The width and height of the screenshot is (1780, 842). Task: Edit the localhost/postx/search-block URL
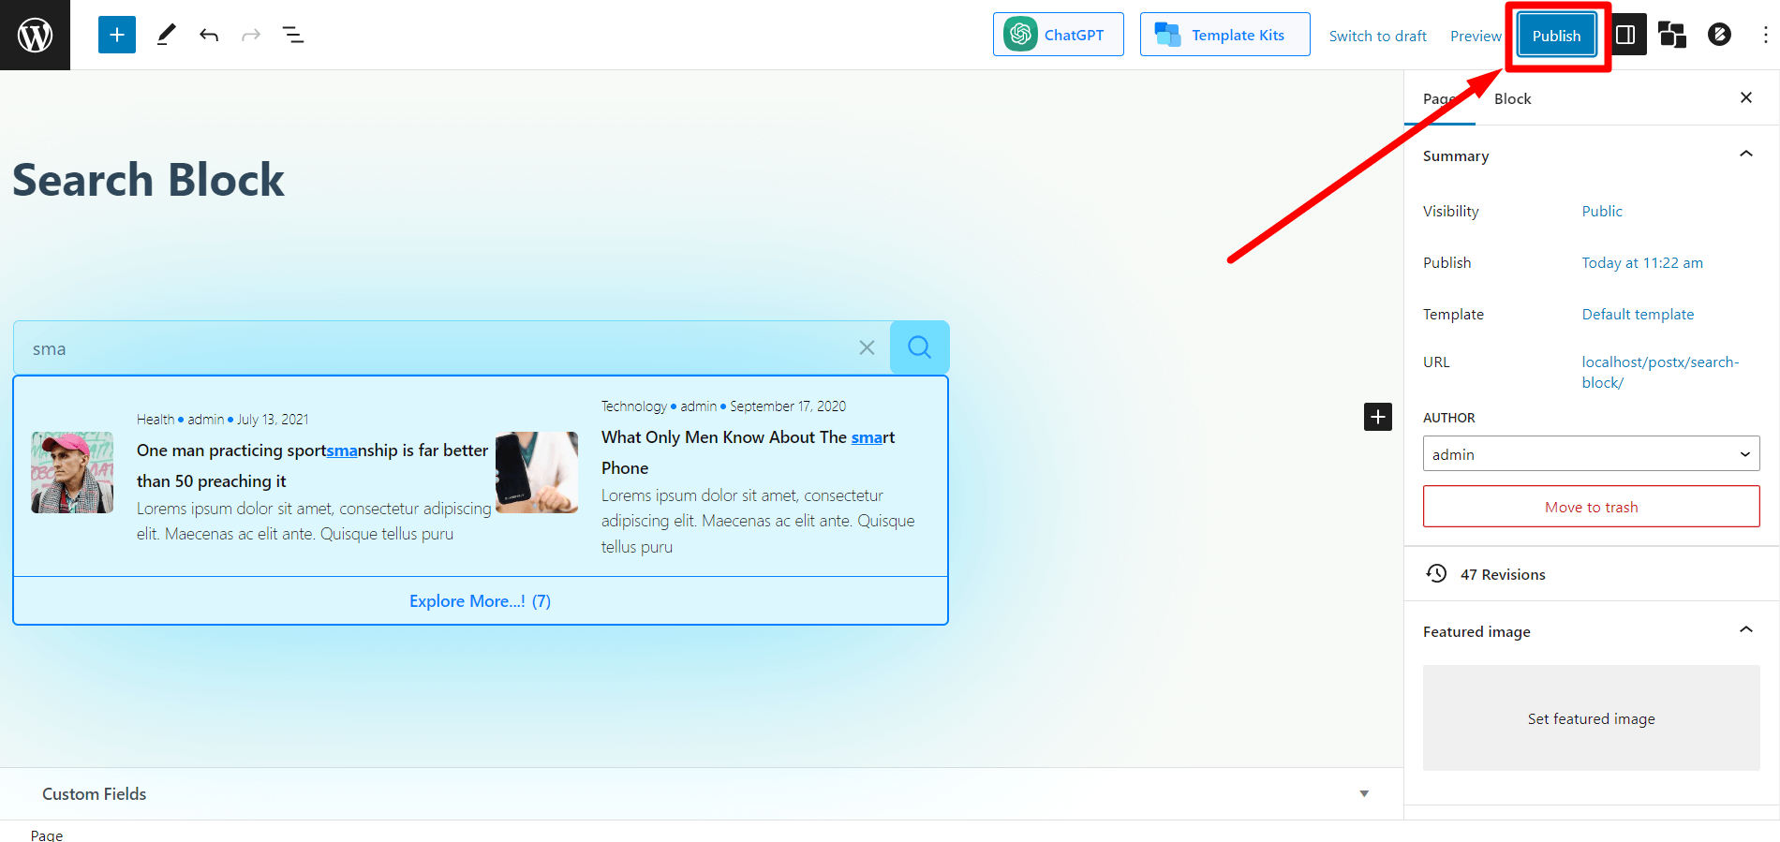[1660, 372]
